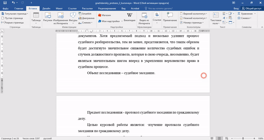Undo the last action
Image resolution: width=264 pixels, height=140 pixels.
(x=13, y=3)
